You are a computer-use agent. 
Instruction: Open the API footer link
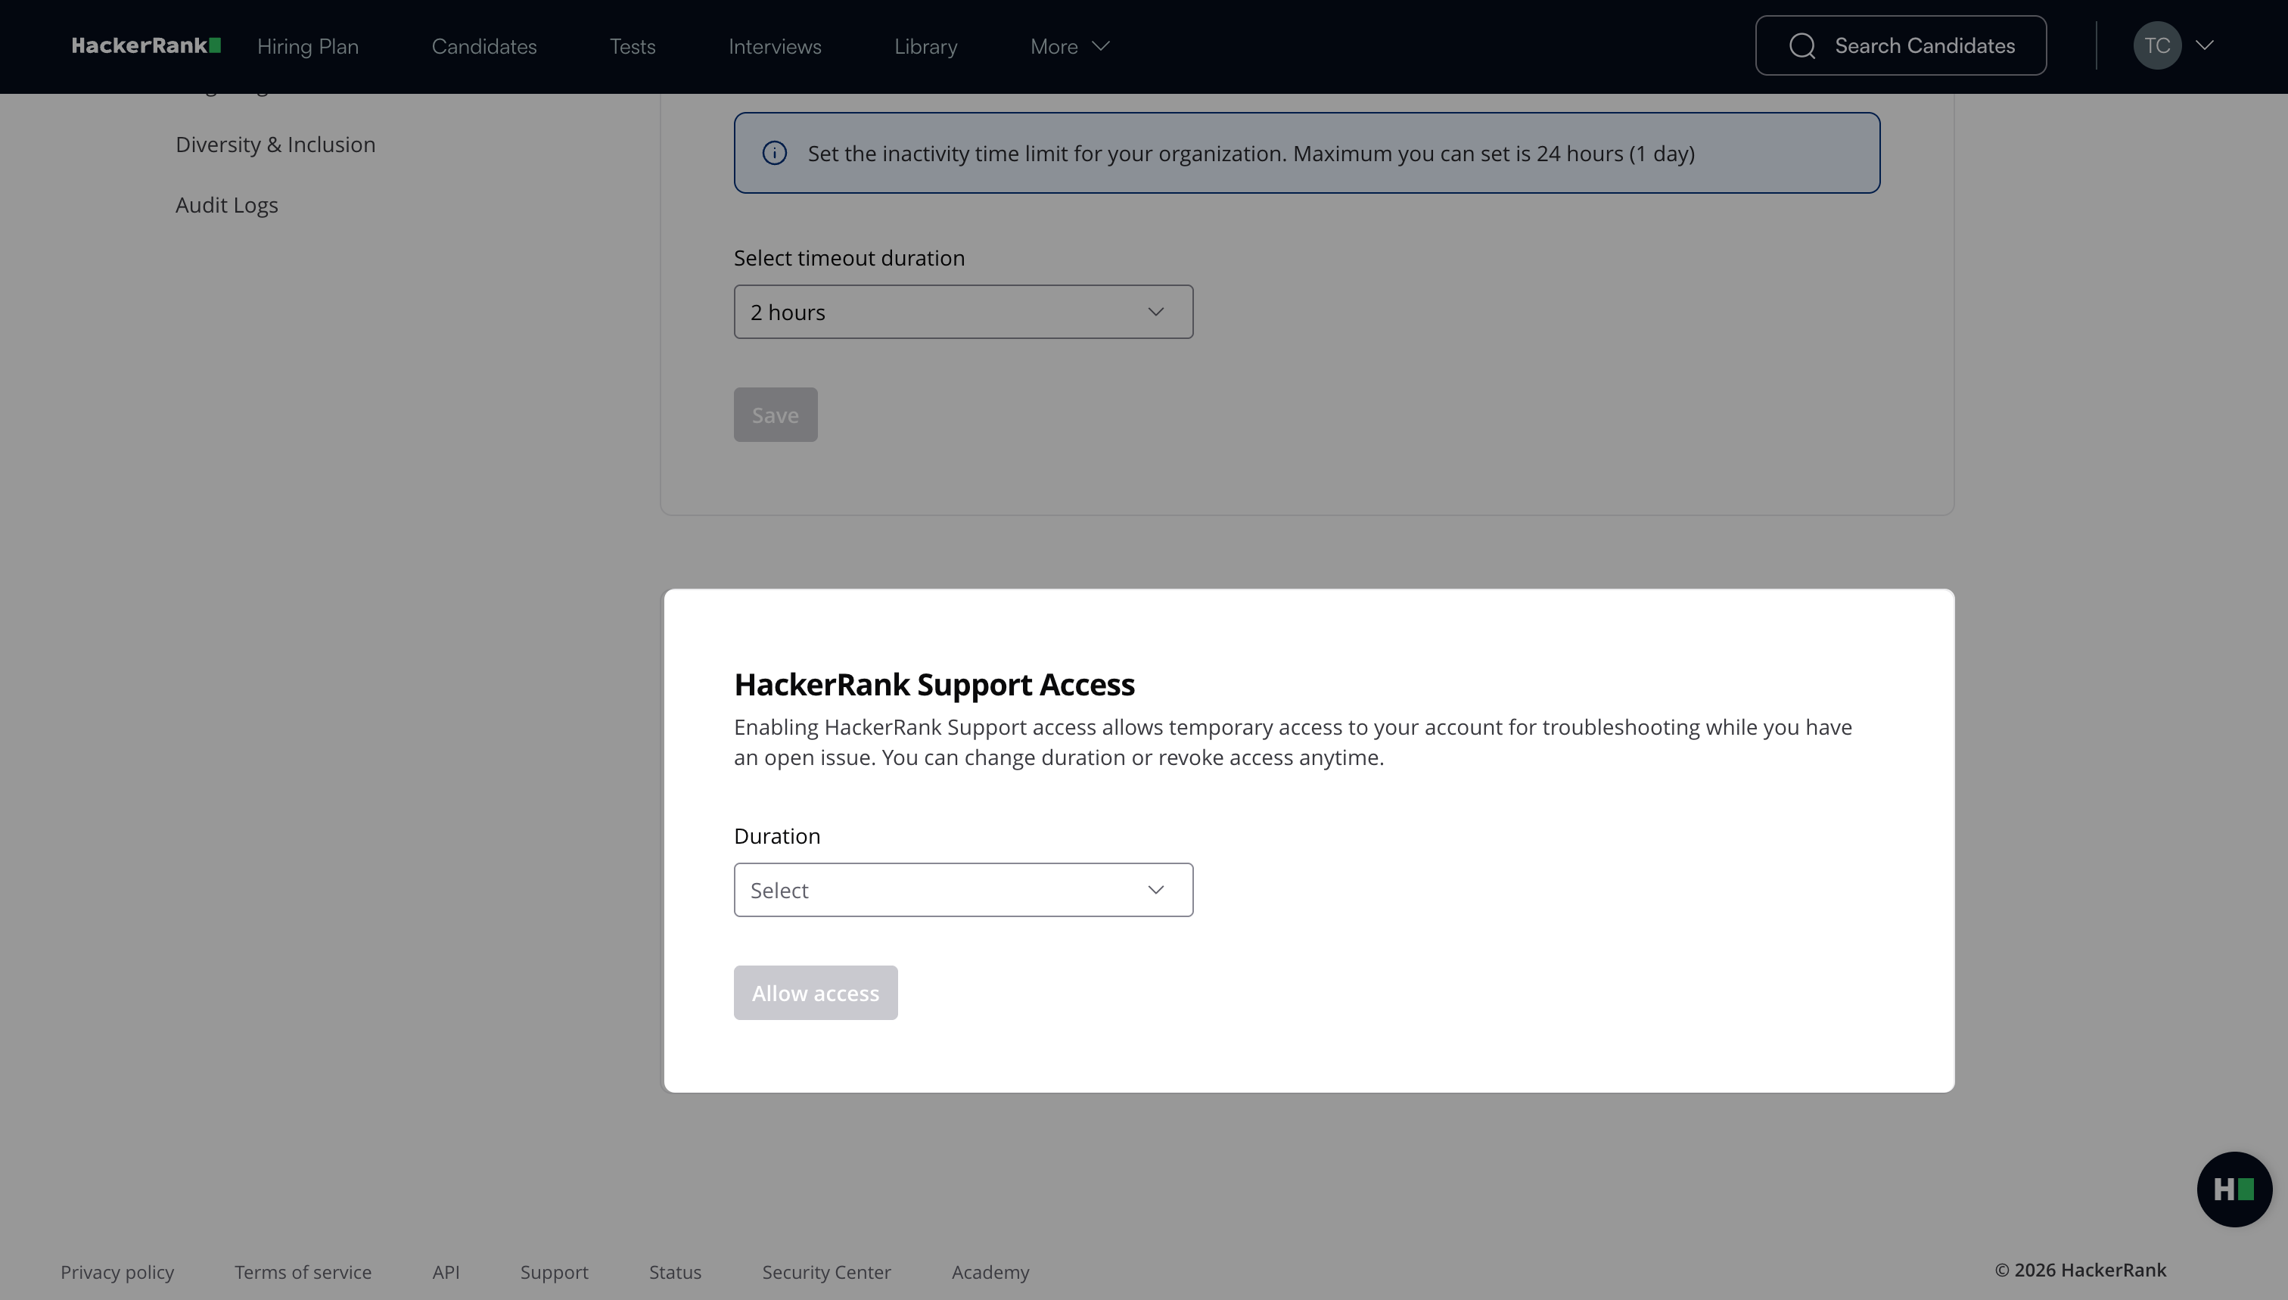pos(446,1272)
